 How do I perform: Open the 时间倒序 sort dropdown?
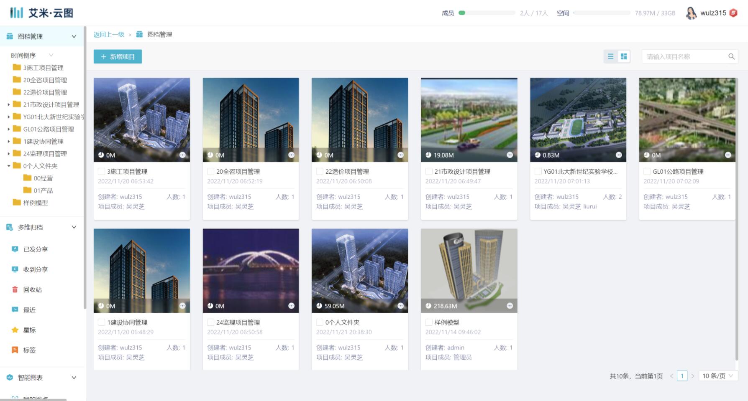pyautogui.click(x=32, y=55)
